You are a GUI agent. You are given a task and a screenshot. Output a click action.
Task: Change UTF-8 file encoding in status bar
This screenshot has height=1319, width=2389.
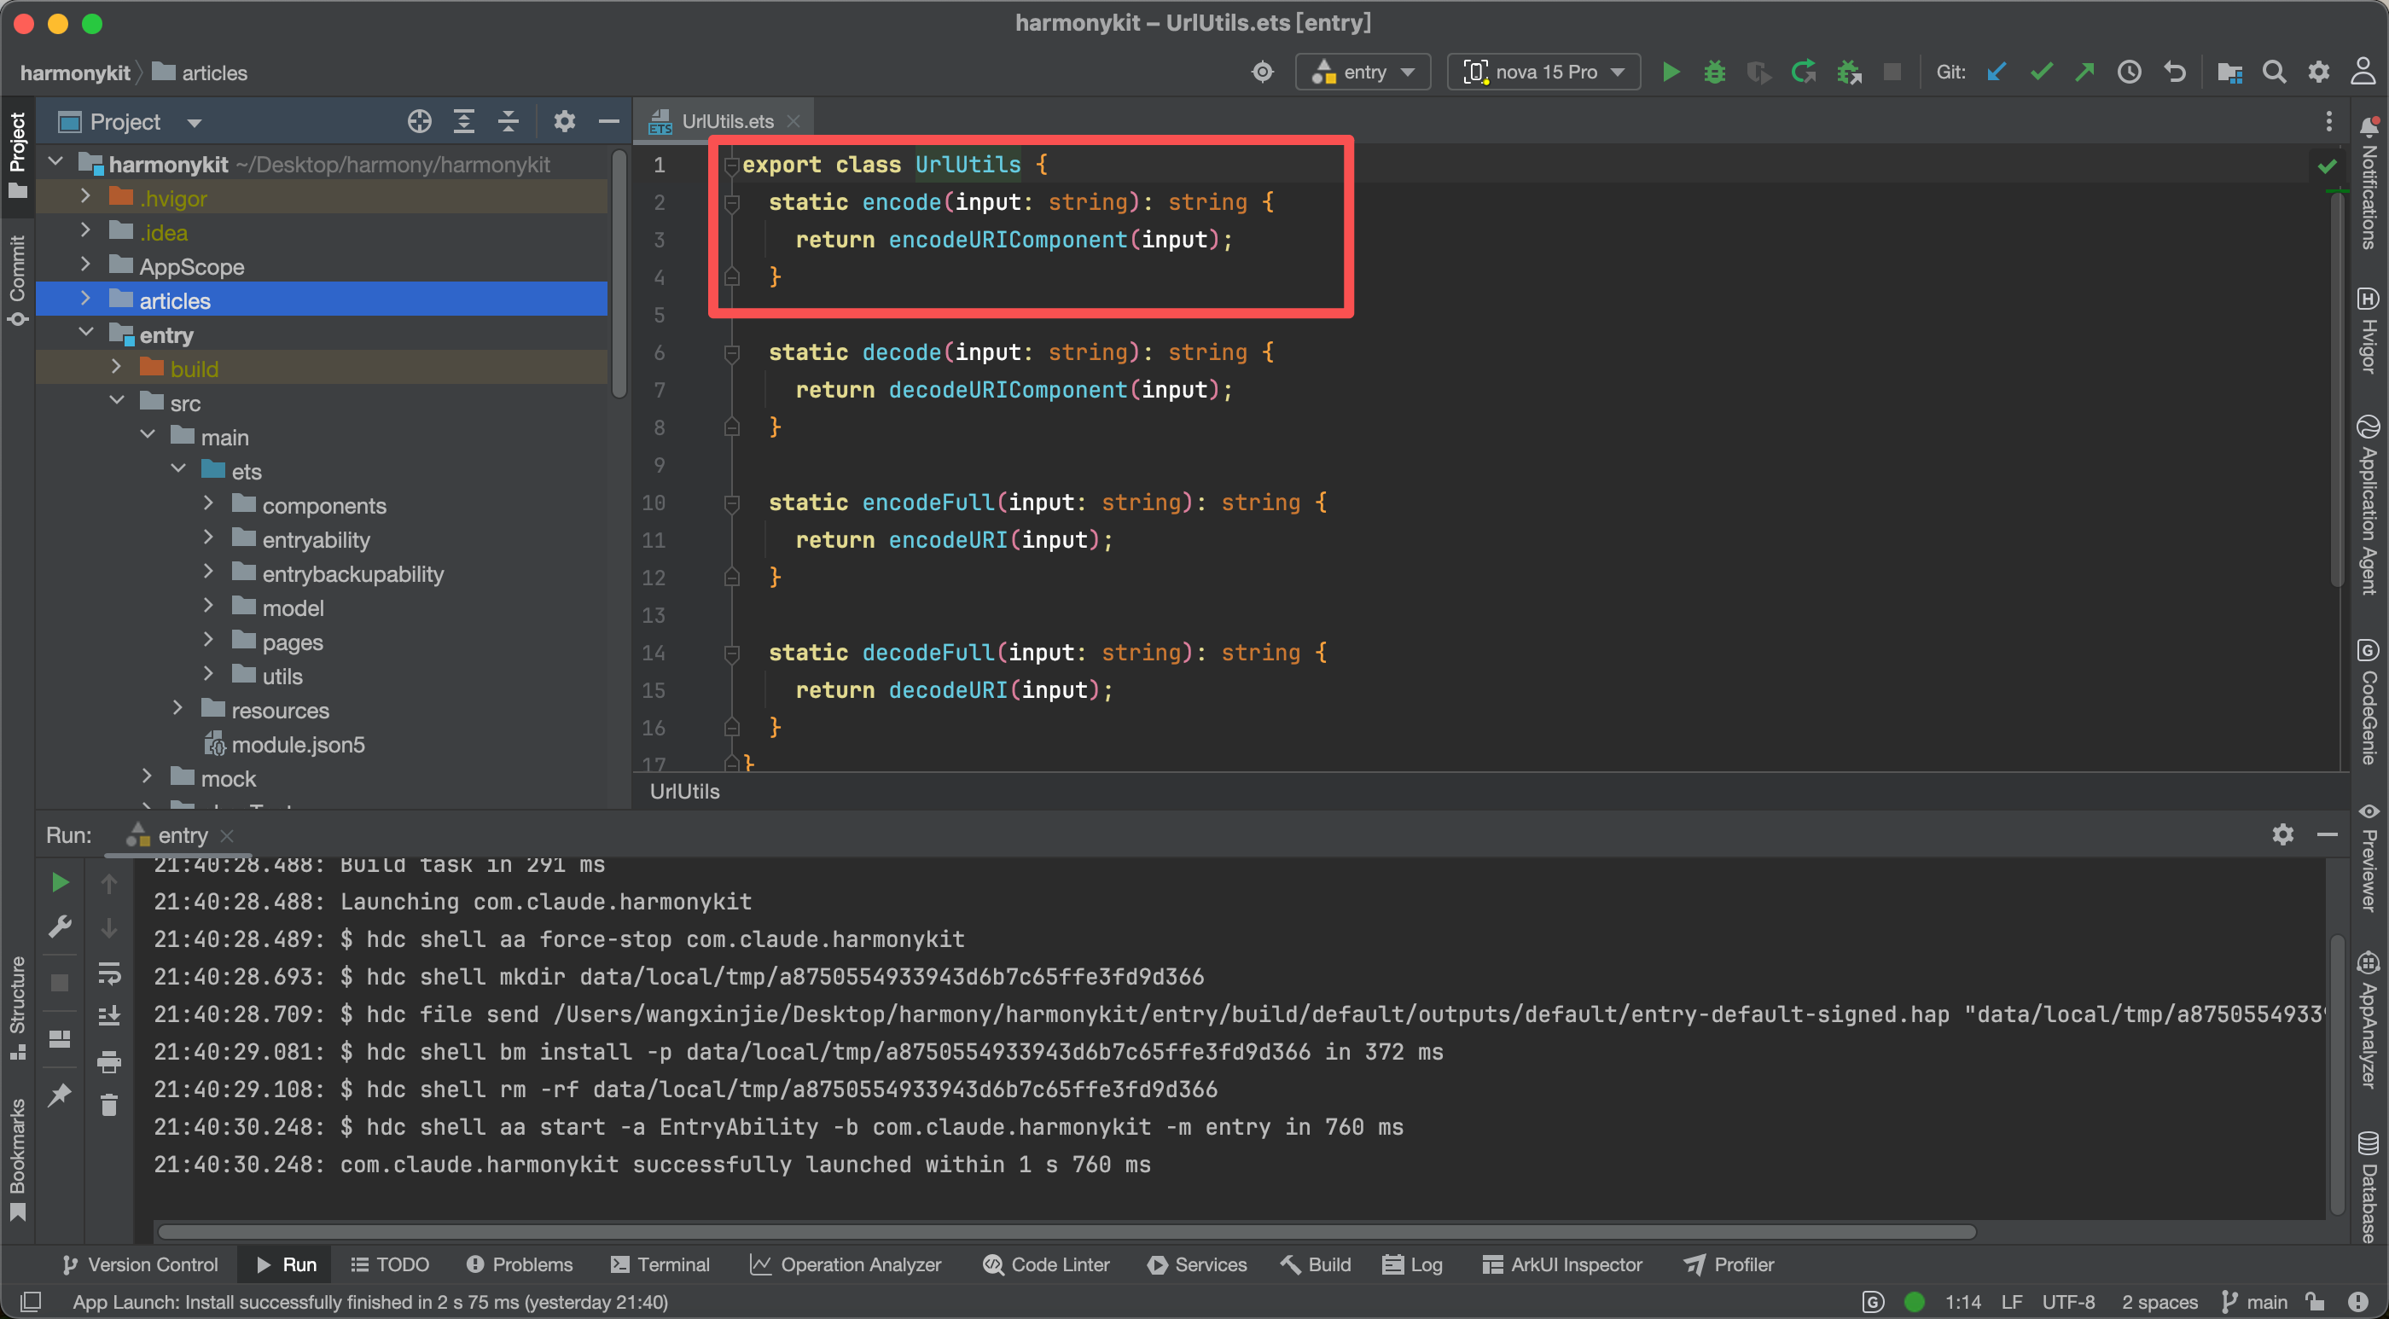(2068, 1301)
